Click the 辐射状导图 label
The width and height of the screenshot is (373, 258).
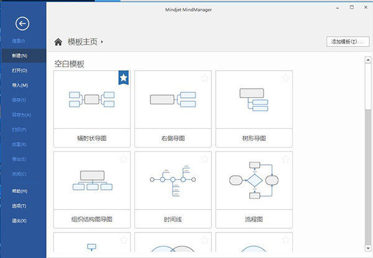tap(92, 138)
